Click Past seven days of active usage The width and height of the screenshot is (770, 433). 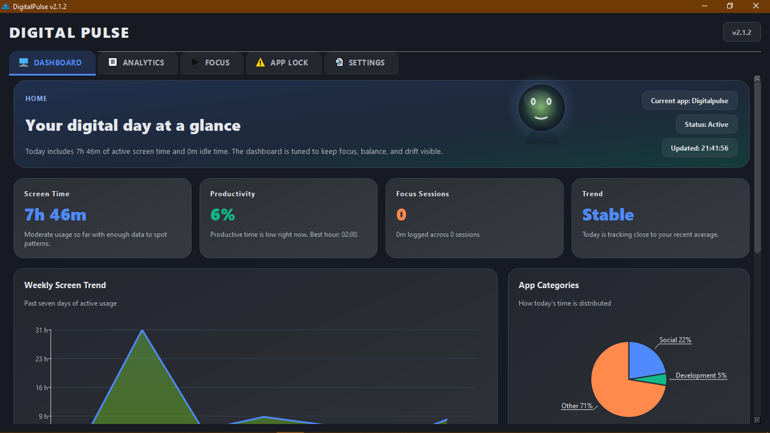(70, 303)
